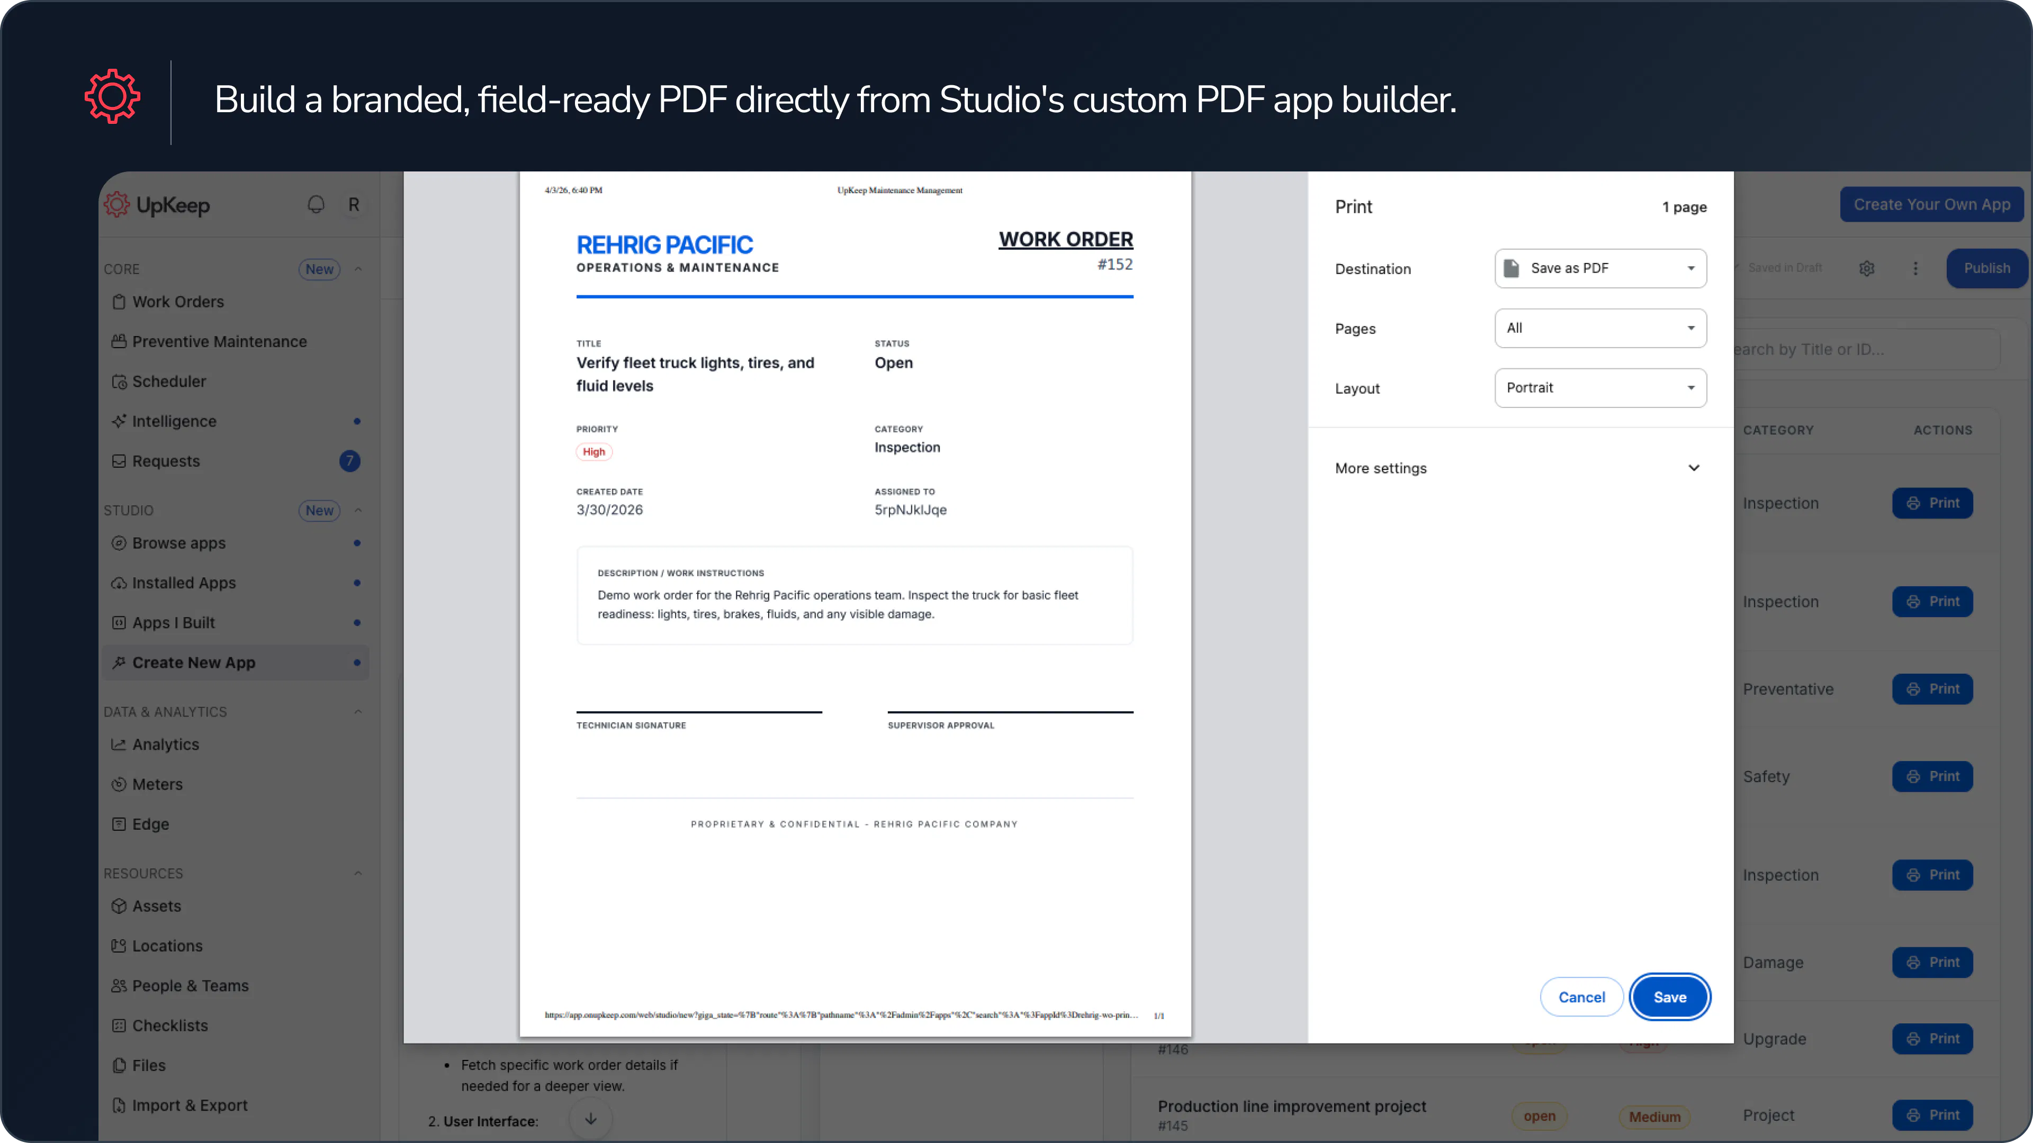Select the Intelligence sidebar icon

[x=119, y=421]
